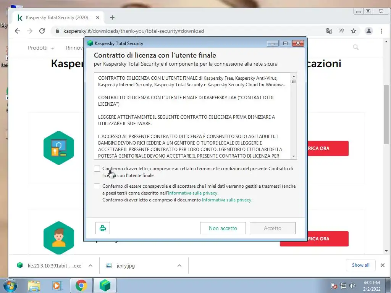Click Kaspersky installer icon in taskbar
This screenshot has width=391, height=293.
tap(105, 285)
